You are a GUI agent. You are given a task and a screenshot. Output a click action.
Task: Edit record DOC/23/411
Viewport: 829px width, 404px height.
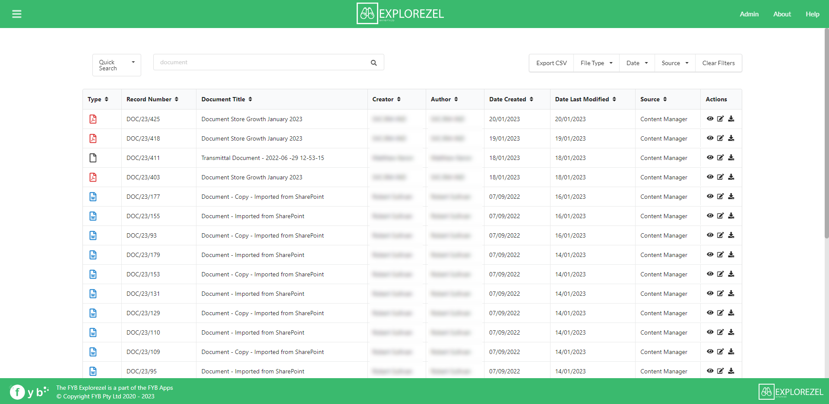pos(721,157)
